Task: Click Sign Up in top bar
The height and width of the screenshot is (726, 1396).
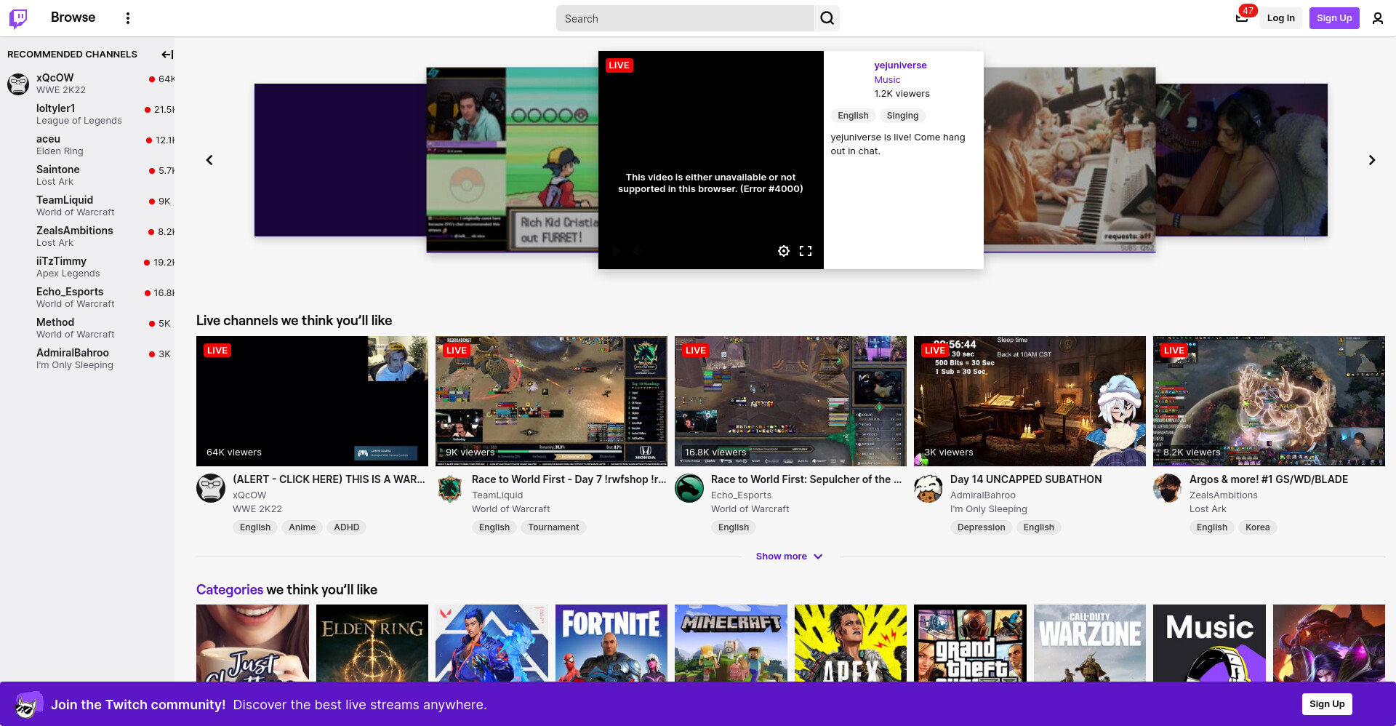Action: (1334, 18)
